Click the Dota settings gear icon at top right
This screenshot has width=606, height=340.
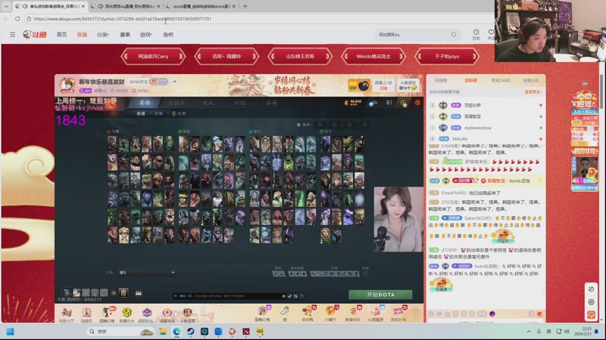(404, 103)
